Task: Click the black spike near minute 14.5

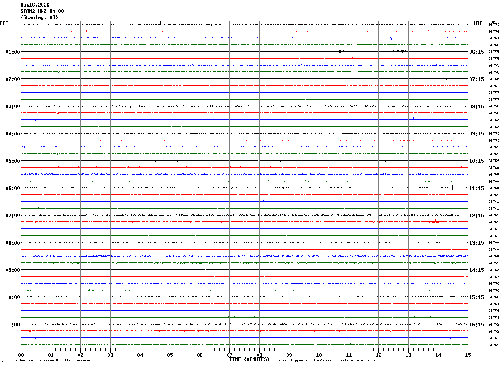Action: point(452,187)
